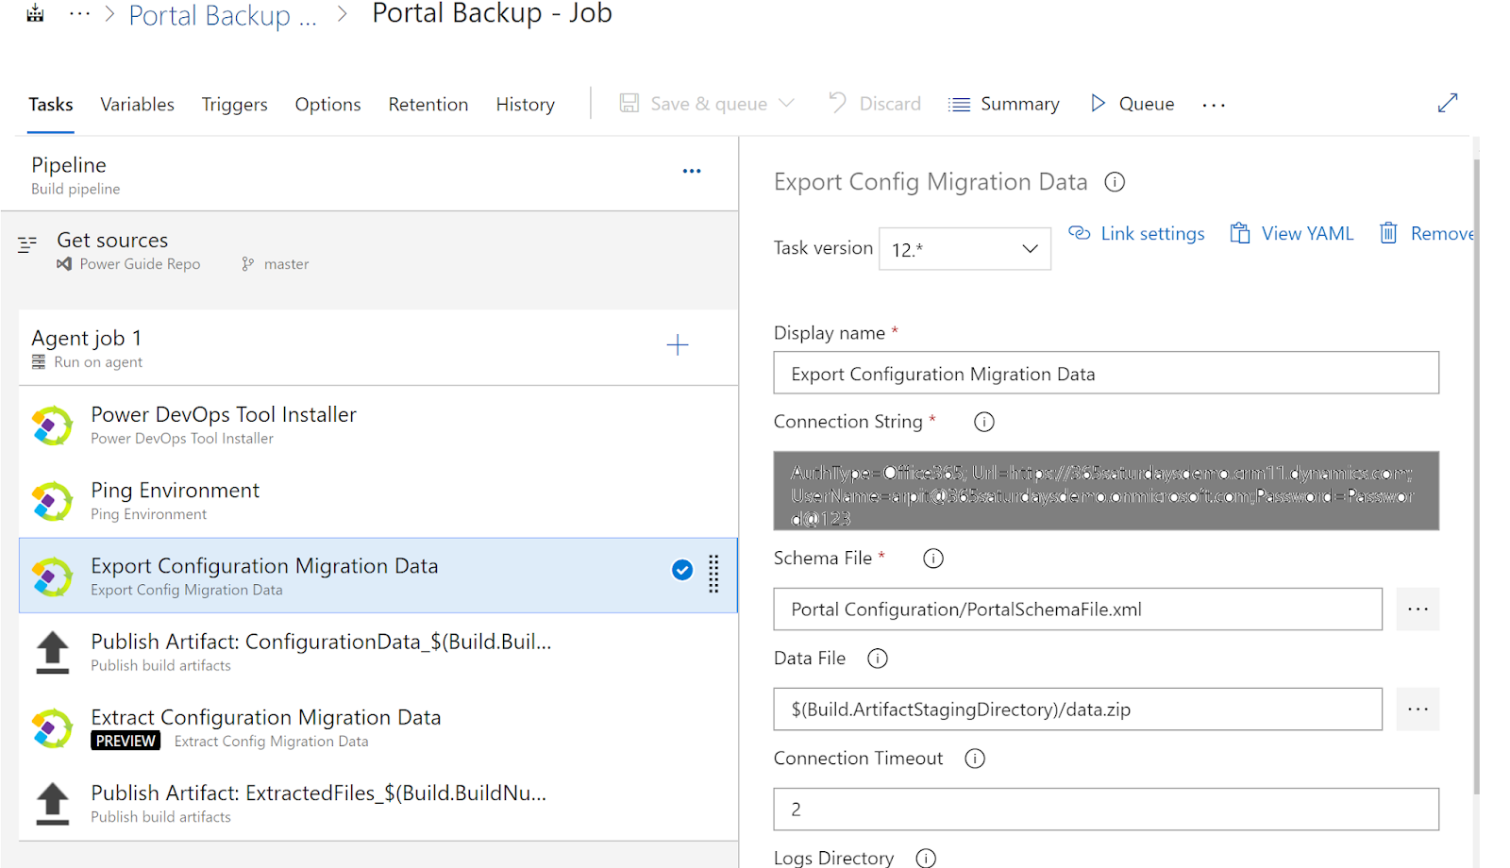Click the fullscreen expand arrow
Image resolution: width=1510 pixels, height=868 pixels.
click(x=1448, y=103)
